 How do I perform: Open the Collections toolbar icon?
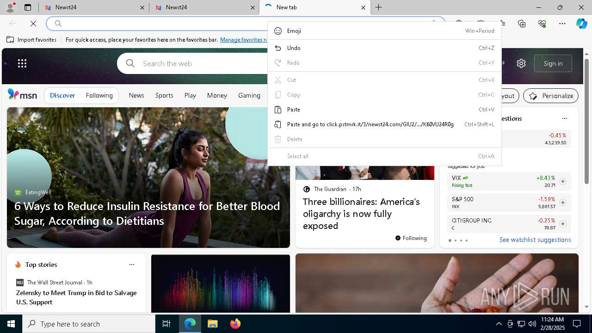tap(522, 24)
